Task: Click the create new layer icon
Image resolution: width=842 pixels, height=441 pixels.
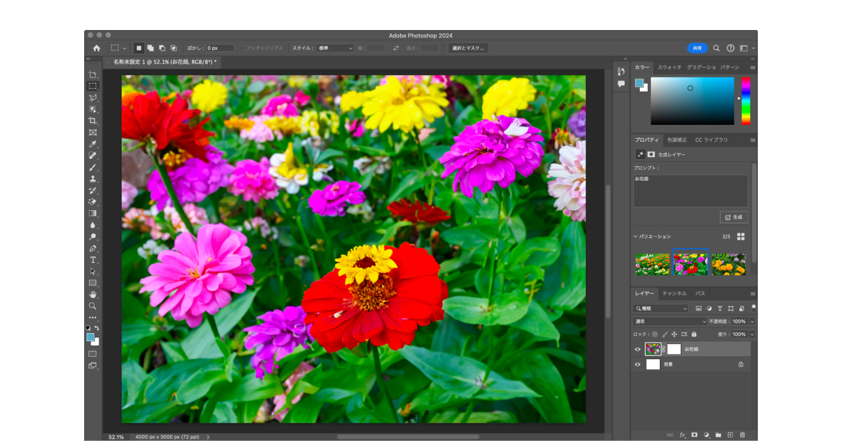Action: 730,434
